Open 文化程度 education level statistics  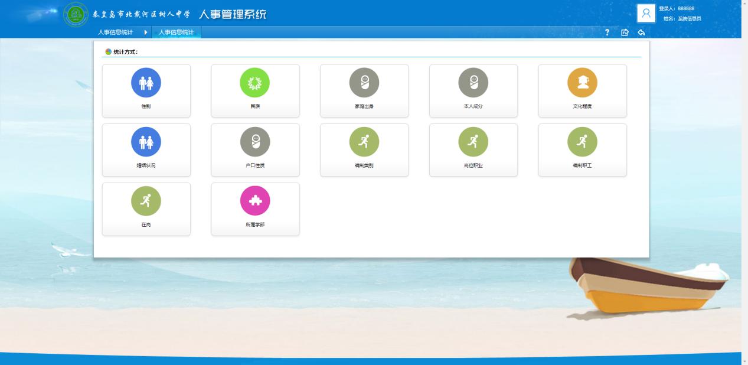pos(582,83)
